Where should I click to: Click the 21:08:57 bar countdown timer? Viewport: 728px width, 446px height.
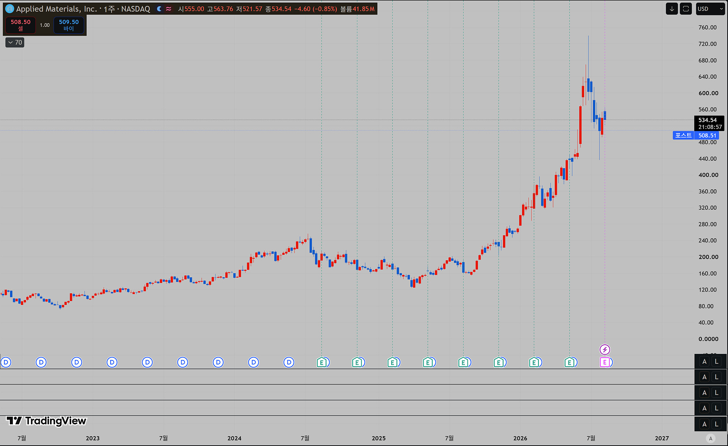[710, 127]
